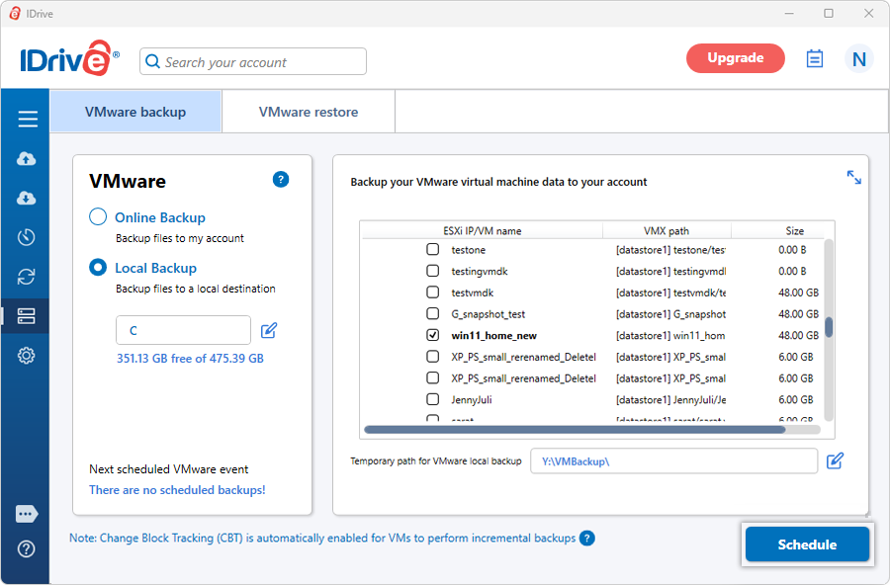Viewport: 890px width, 585px height.
Task: Click the Search your account field
Action: 253,62
